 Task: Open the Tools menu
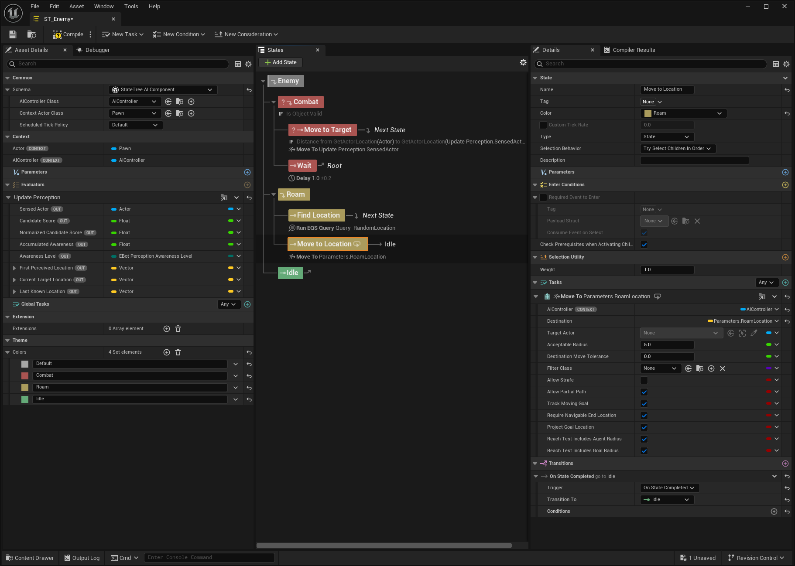click(x=131, y=7)
